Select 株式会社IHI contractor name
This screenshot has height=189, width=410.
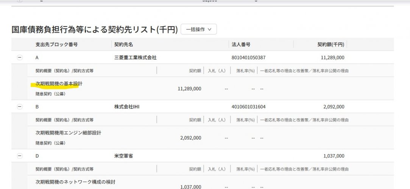point(127,107)
